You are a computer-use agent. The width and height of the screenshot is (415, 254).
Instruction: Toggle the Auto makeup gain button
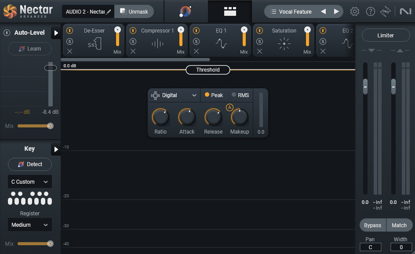[x=229, y=107]
